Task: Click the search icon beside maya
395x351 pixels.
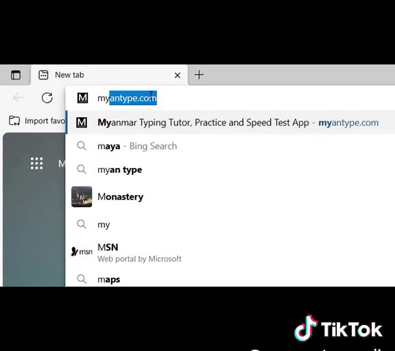Action: 82,146
